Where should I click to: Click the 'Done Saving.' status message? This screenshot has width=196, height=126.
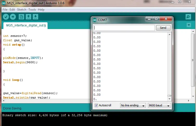click(12, 108)
